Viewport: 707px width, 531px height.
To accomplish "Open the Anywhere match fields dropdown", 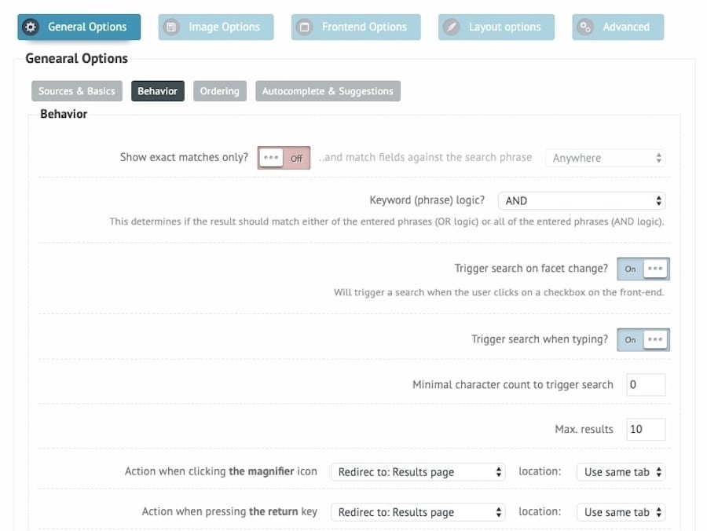I will coord(605,157).
